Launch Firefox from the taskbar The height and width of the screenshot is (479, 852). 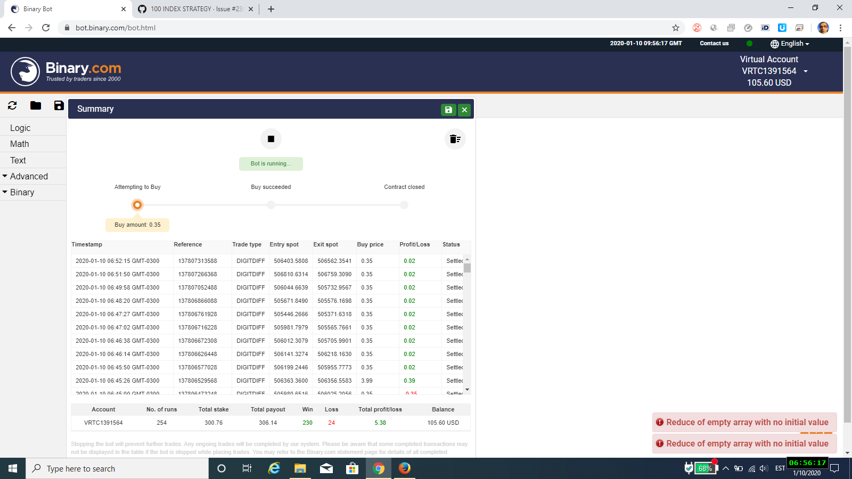coord(405,468)
